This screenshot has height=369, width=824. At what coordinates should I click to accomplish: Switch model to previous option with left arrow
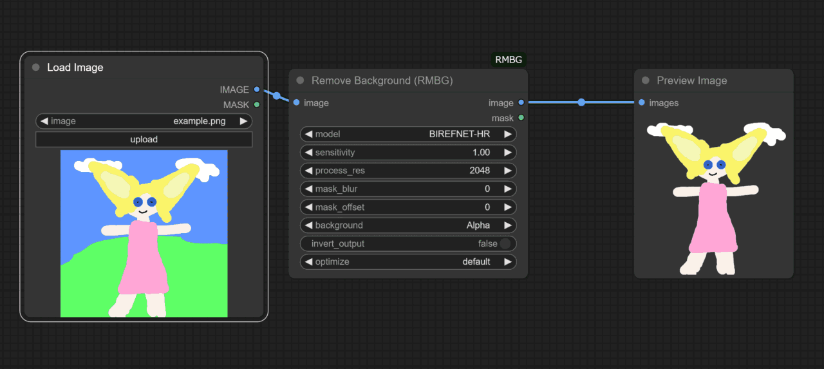point(308,134)
